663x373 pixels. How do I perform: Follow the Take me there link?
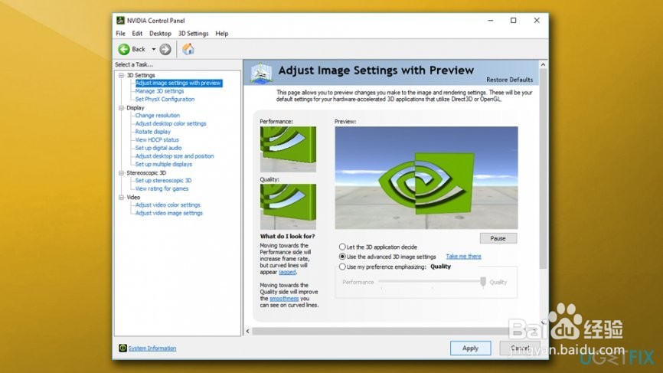[x=463, y=257]
